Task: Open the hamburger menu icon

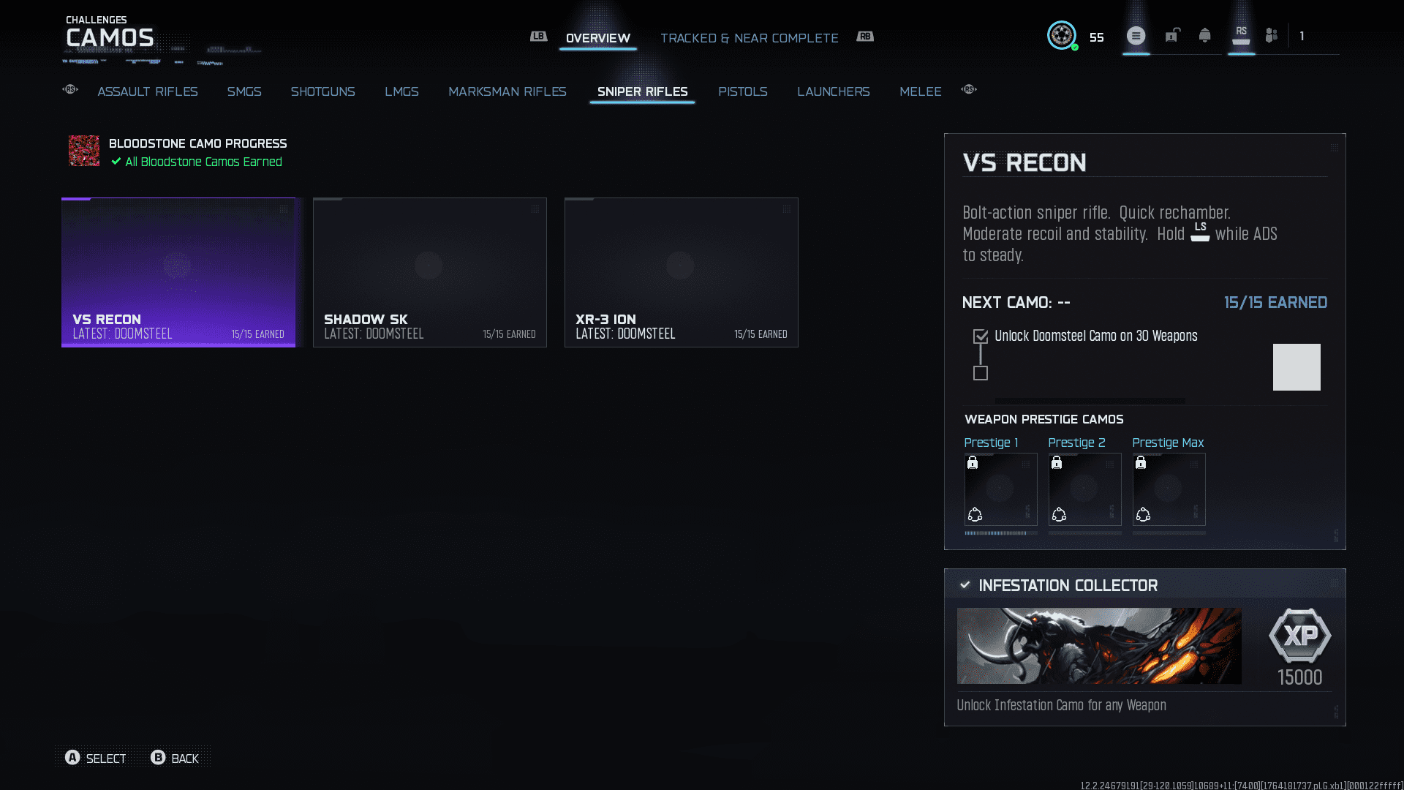Action: [x=1136, y=36]
